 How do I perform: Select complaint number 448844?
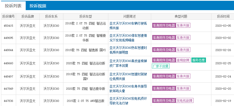click(x=9, y=50)
